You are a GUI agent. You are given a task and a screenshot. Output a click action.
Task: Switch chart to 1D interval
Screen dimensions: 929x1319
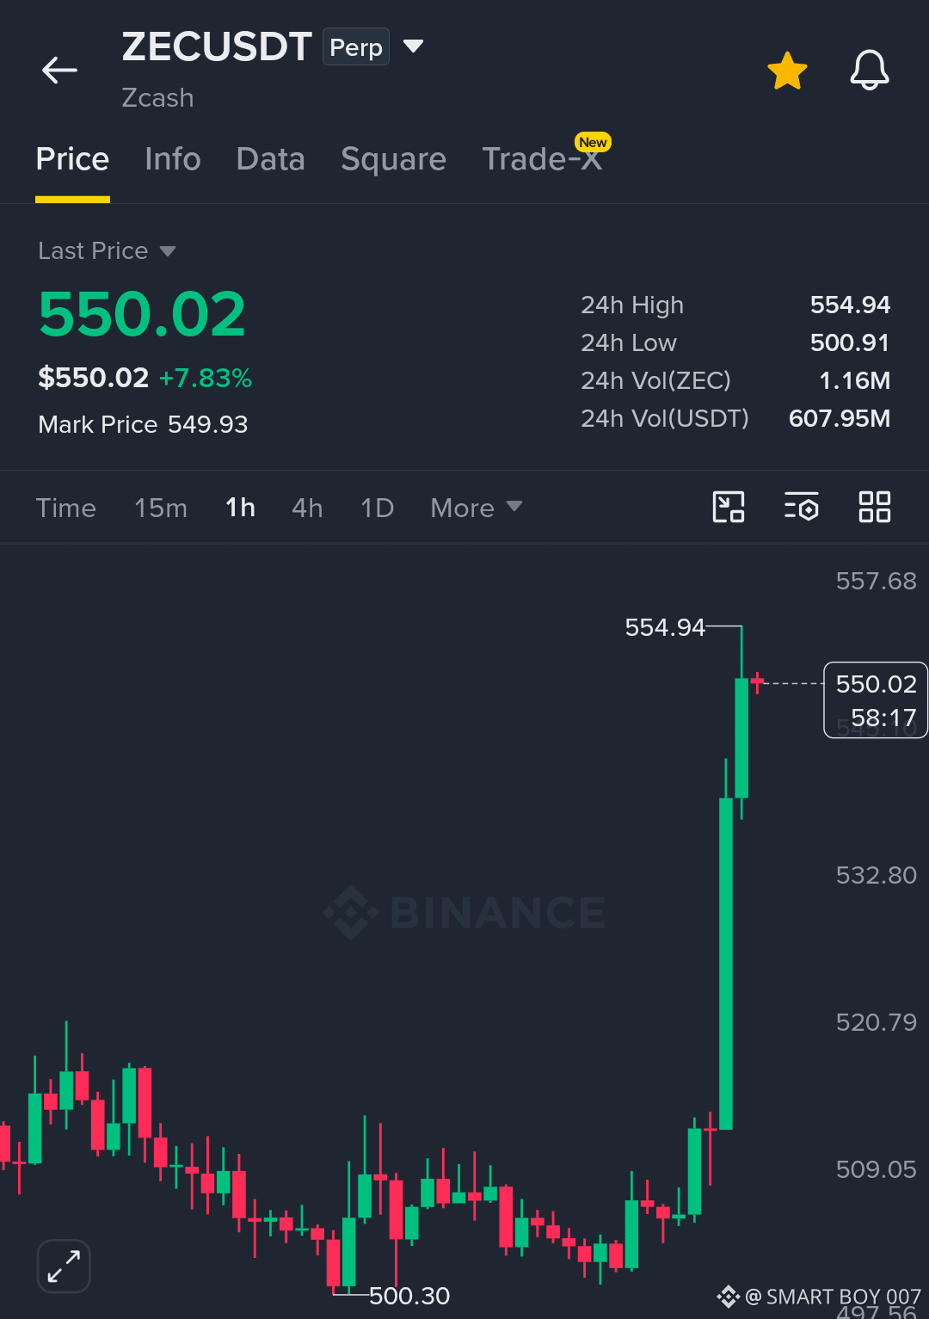click(x=377, y=508)
